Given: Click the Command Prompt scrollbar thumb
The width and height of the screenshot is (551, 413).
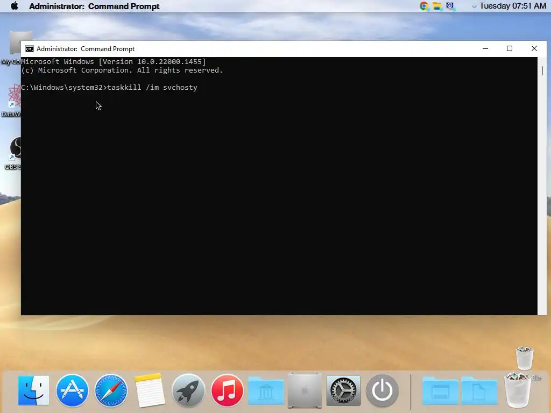Looking at the screenshot, I should [542, 70].
